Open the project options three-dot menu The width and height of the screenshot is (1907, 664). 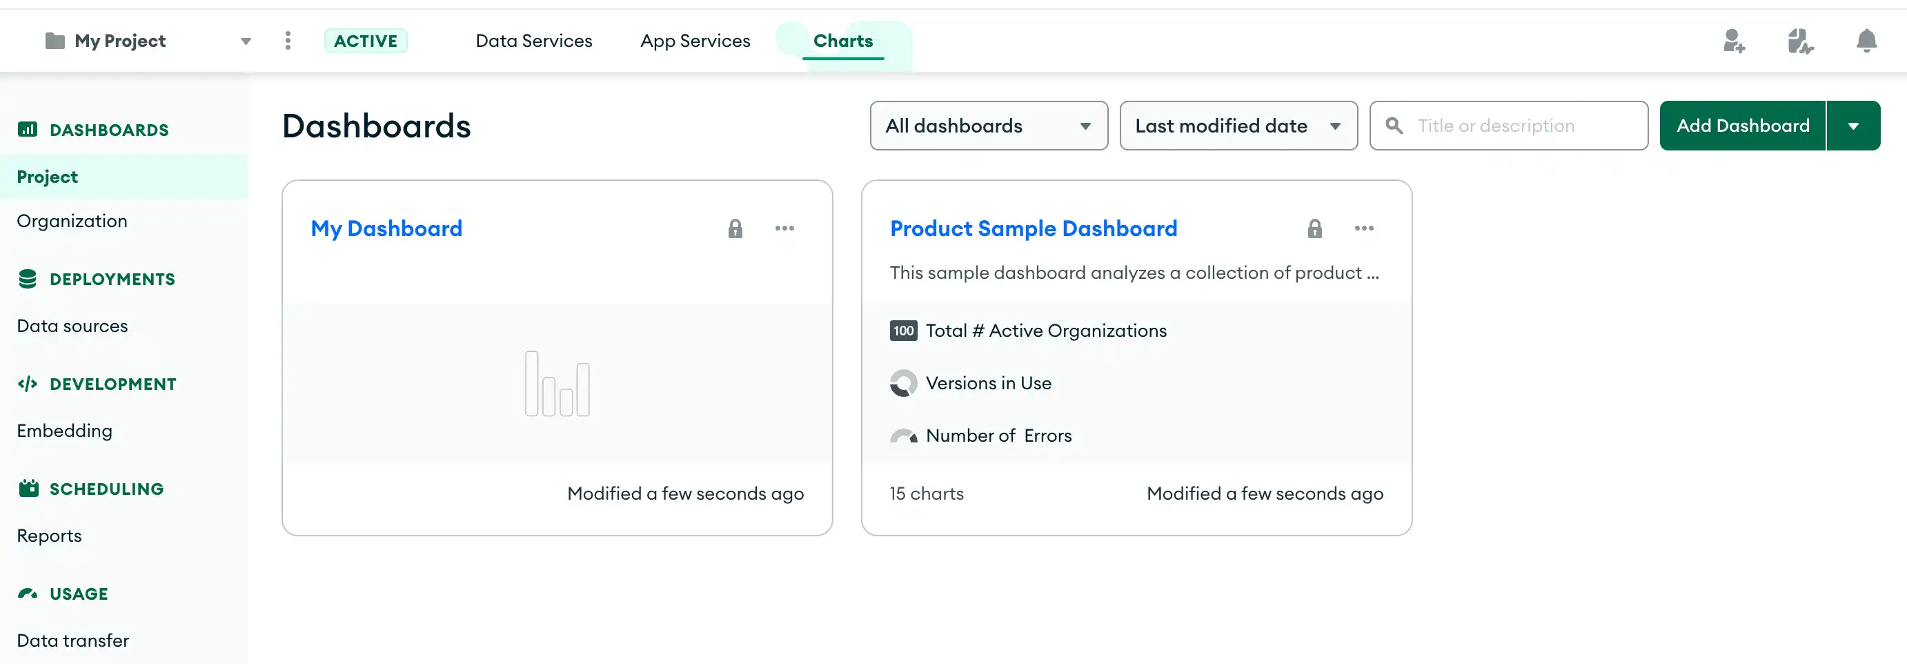click(288, 41)
